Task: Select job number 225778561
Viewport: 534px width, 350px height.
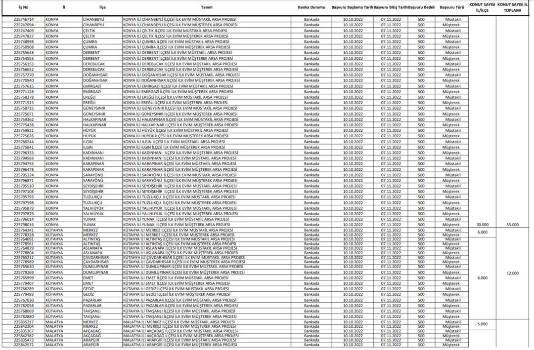Action: tap(24, 244)
